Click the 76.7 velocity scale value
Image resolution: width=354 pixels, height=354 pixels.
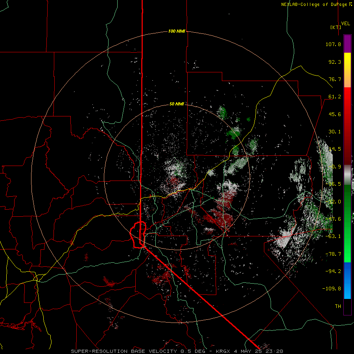click(x=335, y=79)
